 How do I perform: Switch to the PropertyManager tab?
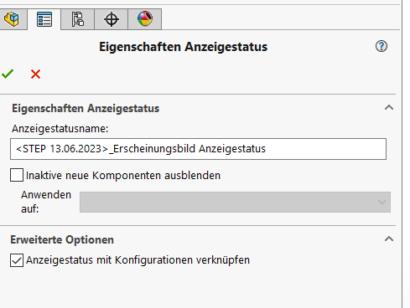pyautogui.click(x=44, y=19)
